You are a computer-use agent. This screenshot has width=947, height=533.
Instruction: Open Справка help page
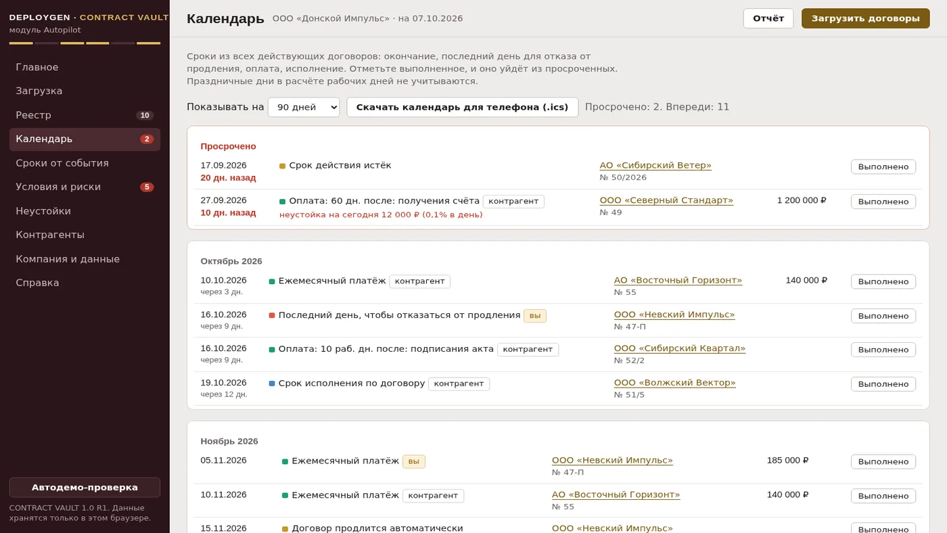tap(85, 283)
